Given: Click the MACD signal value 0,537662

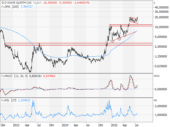Looking at the screenshot, I should [x=49, y=76].
